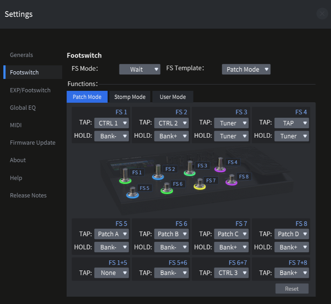Click the FS 6 green-ringed footswitch

(167, 188)
